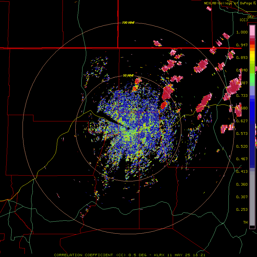Viewport: 257px width, 257px height.
Task: Click the KLRX radar site center dot
Action: (128, 128)
